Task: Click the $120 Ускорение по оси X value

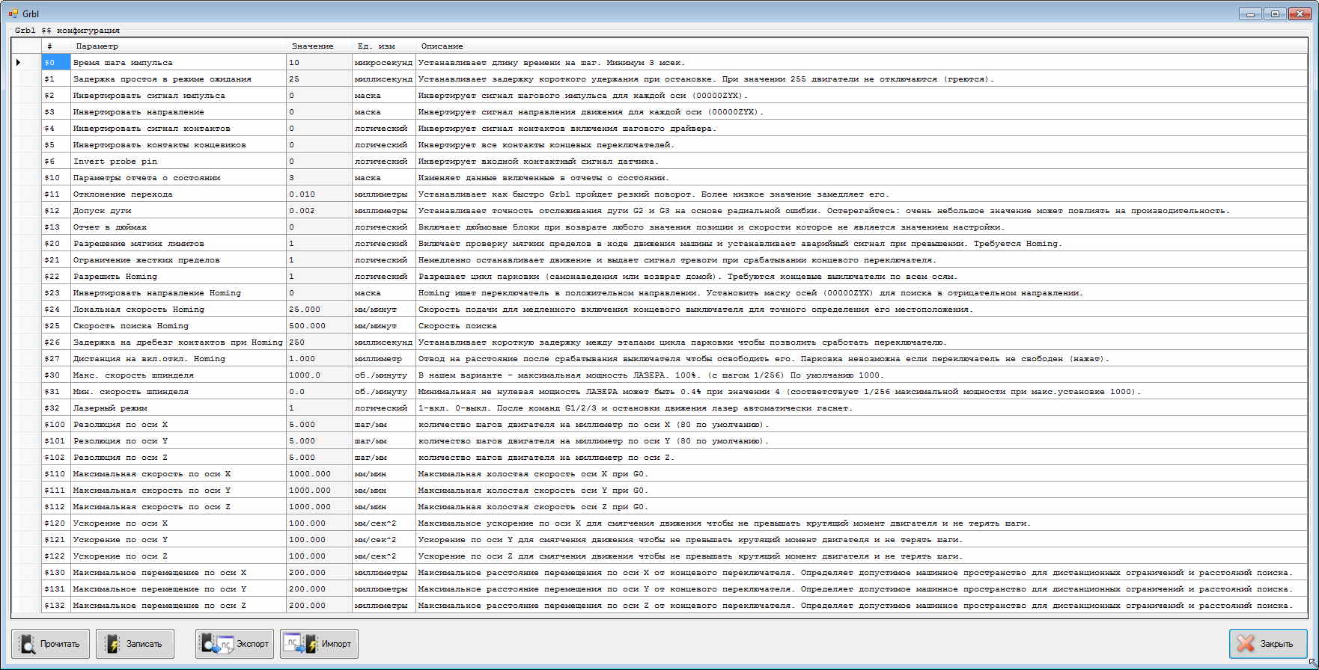Action: [318, 523]
